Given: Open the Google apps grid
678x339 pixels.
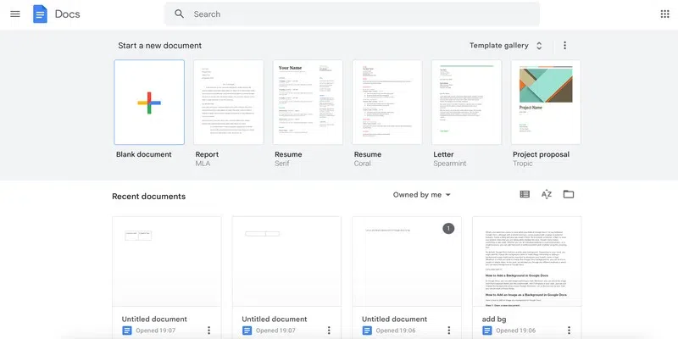Looking at the screenshot, I should [665, 14].
